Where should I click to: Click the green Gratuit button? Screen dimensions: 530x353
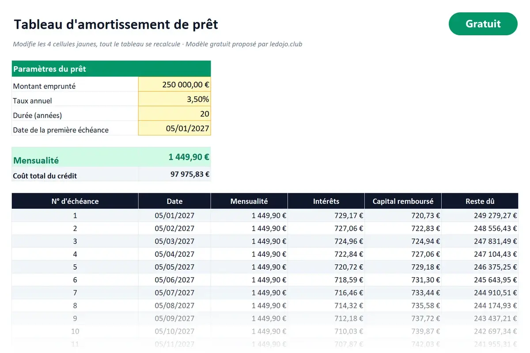483,24
